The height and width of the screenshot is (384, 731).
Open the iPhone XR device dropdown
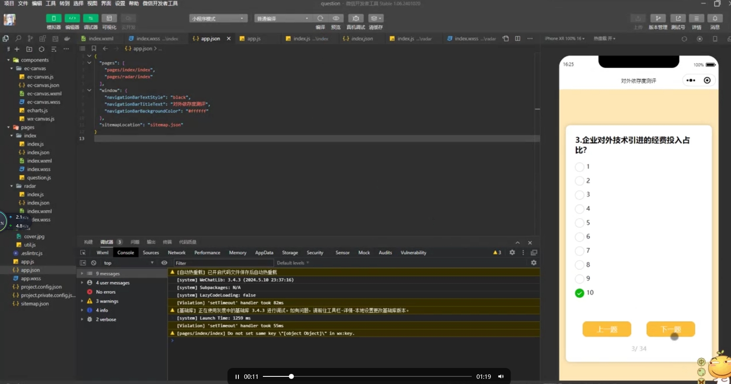click(x=564, y=38)
